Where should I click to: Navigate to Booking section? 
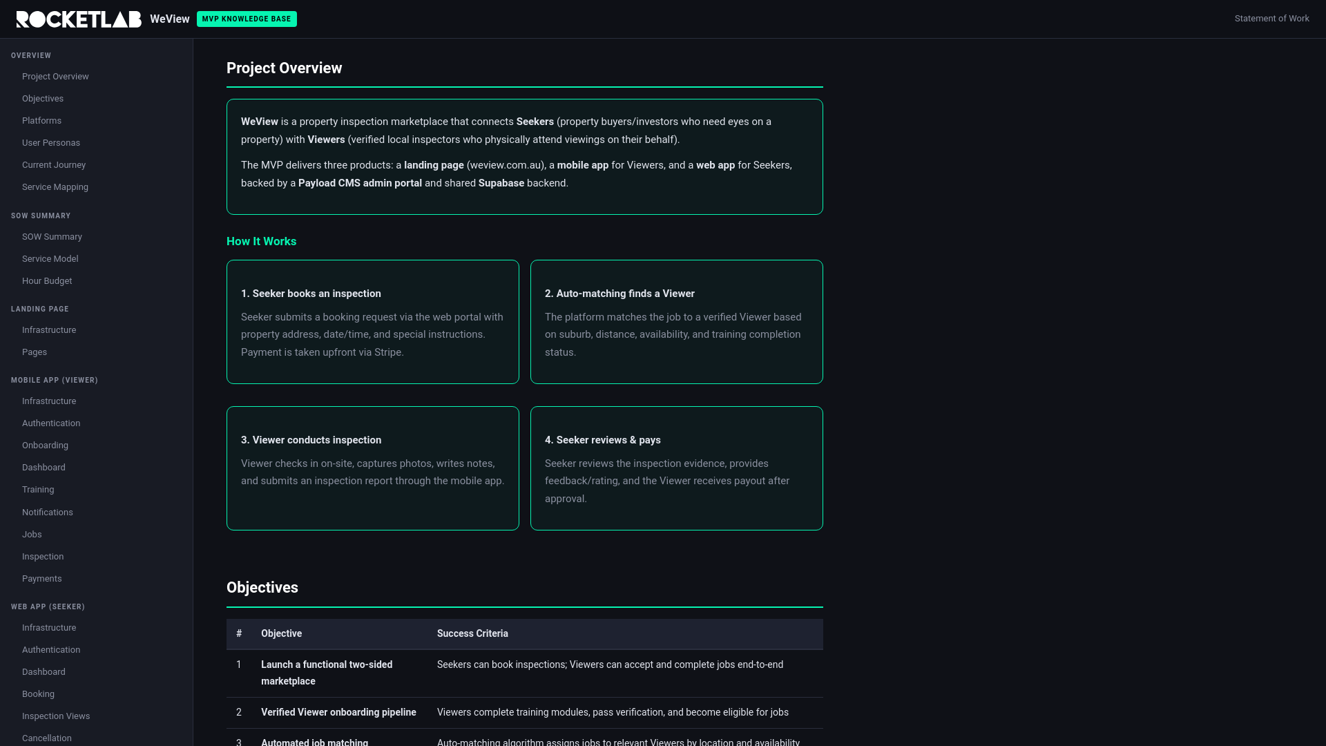click(38, 694)
